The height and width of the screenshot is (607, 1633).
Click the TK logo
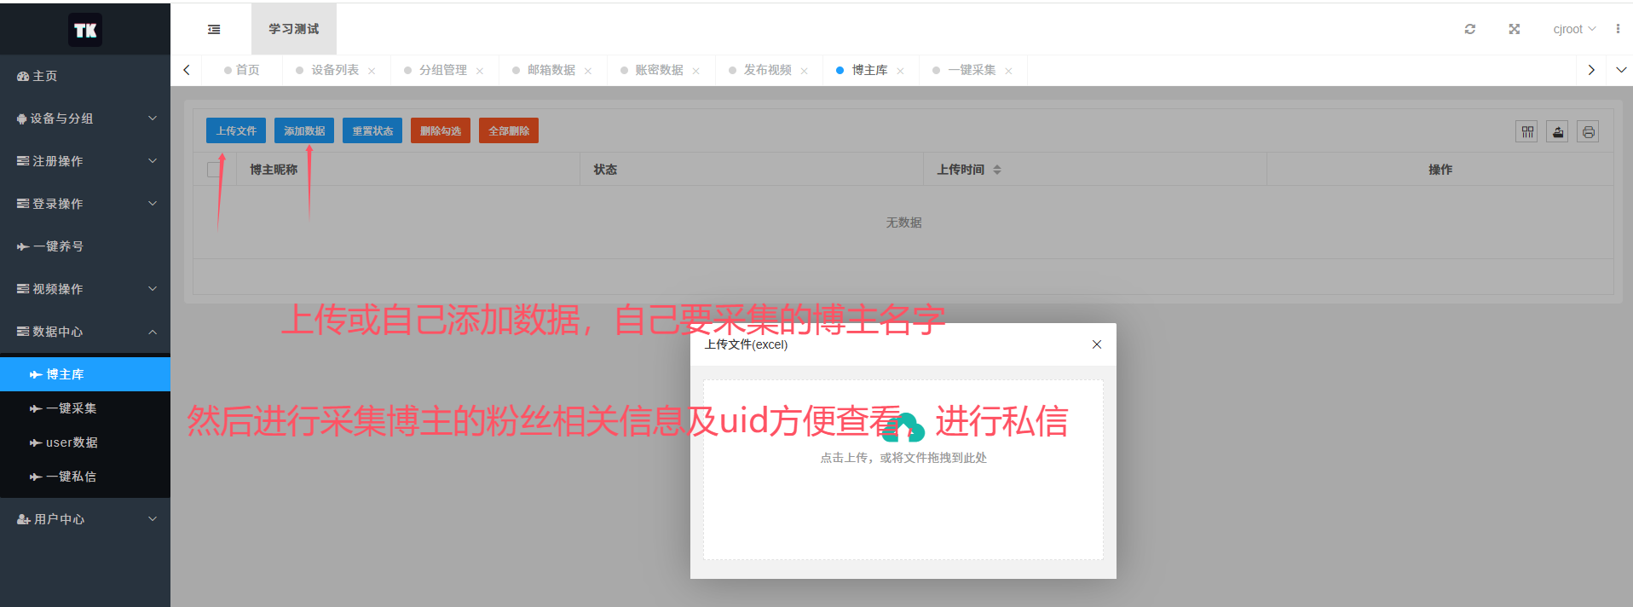[85, 30]
